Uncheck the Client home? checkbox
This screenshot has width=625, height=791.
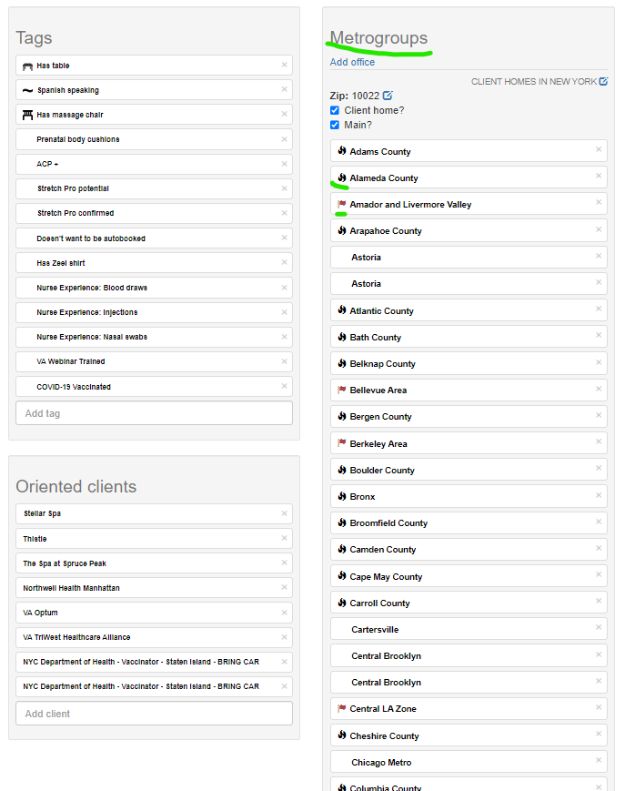click(x=335, y=110)
